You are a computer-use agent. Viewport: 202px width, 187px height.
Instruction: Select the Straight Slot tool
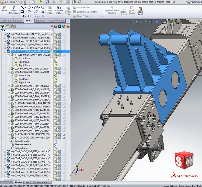pyautogui.click(x=22, y=16)
